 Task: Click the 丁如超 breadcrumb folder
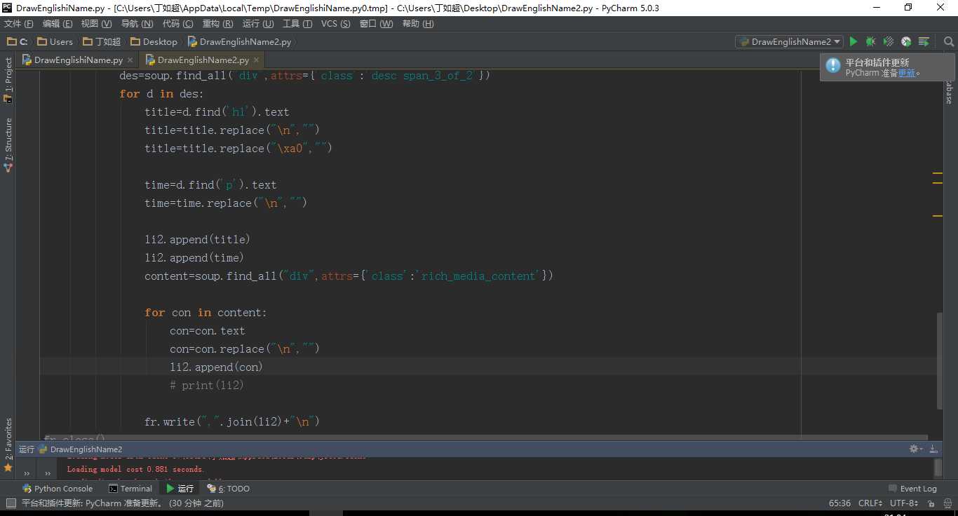pos(102,42)
